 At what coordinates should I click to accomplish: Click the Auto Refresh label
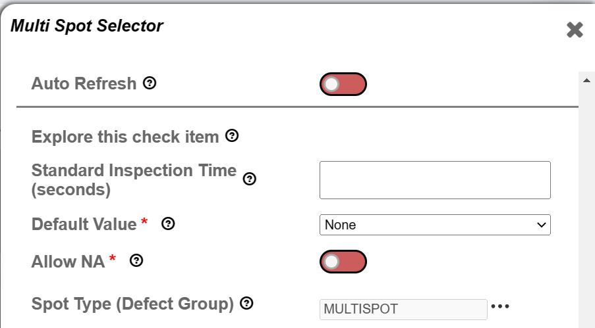pos(84,83)
